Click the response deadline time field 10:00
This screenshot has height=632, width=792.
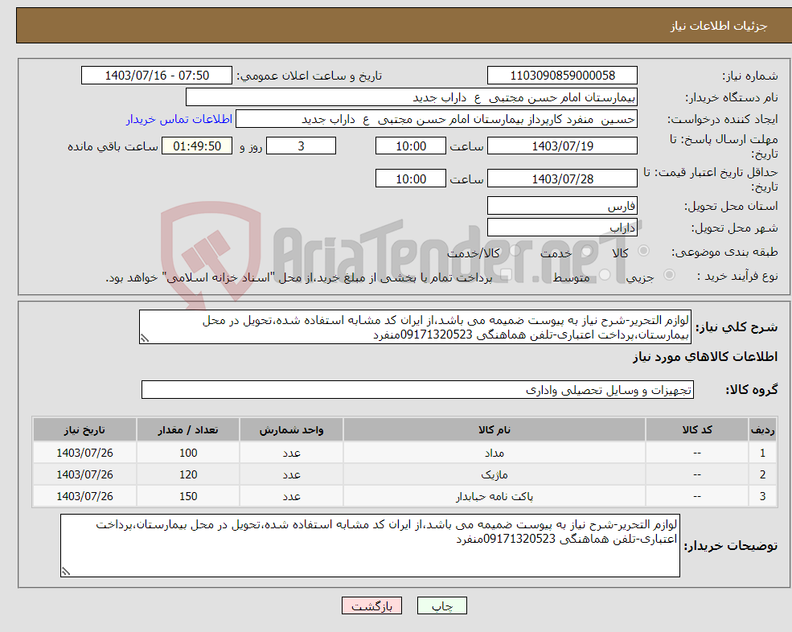[411, 146]
